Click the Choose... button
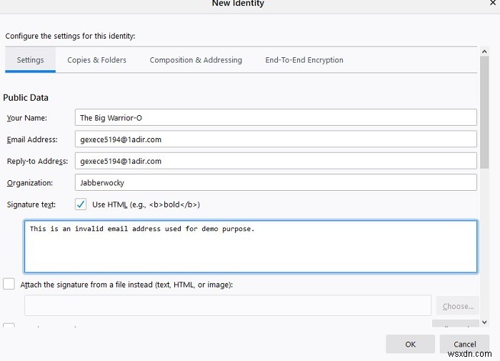This screenshot has height=361, width=500. [458, 306]
